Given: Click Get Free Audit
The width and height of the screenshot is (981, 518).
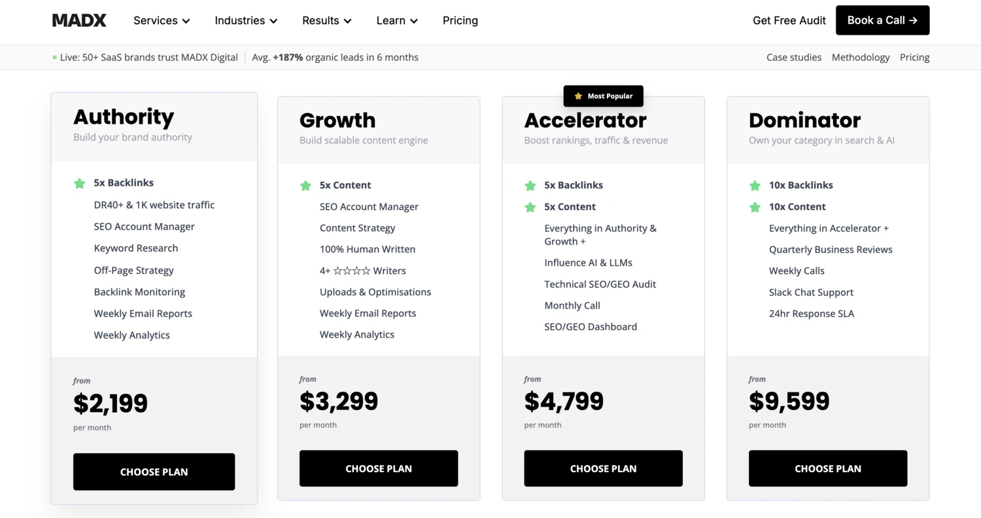Looking at the screenshot, I should pos(789,20).
